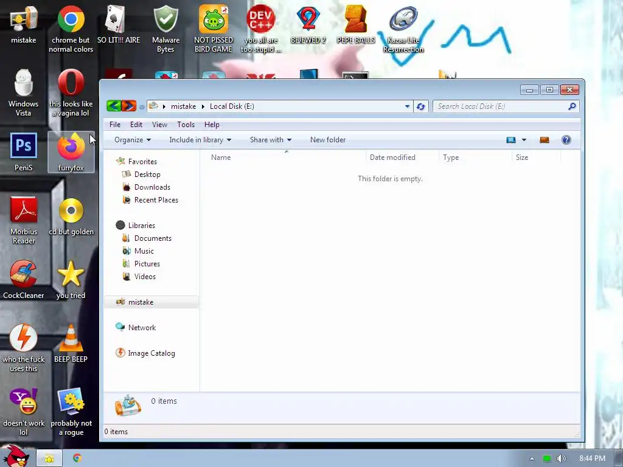
Task: Open Recent Places in navigation pane
Action: click(156, 199)
